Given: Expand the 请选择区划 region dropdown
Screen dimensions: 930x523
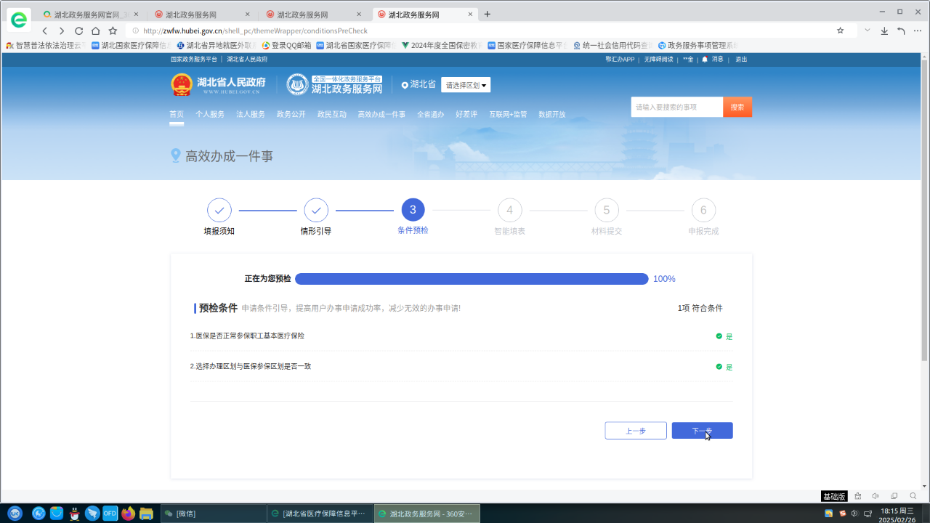Looking at the screenshot, I should 466,85.
